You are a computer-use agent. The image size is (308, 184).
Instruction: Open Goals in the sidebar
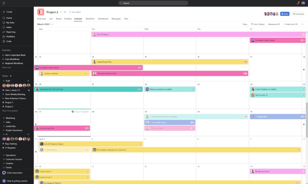9,41
